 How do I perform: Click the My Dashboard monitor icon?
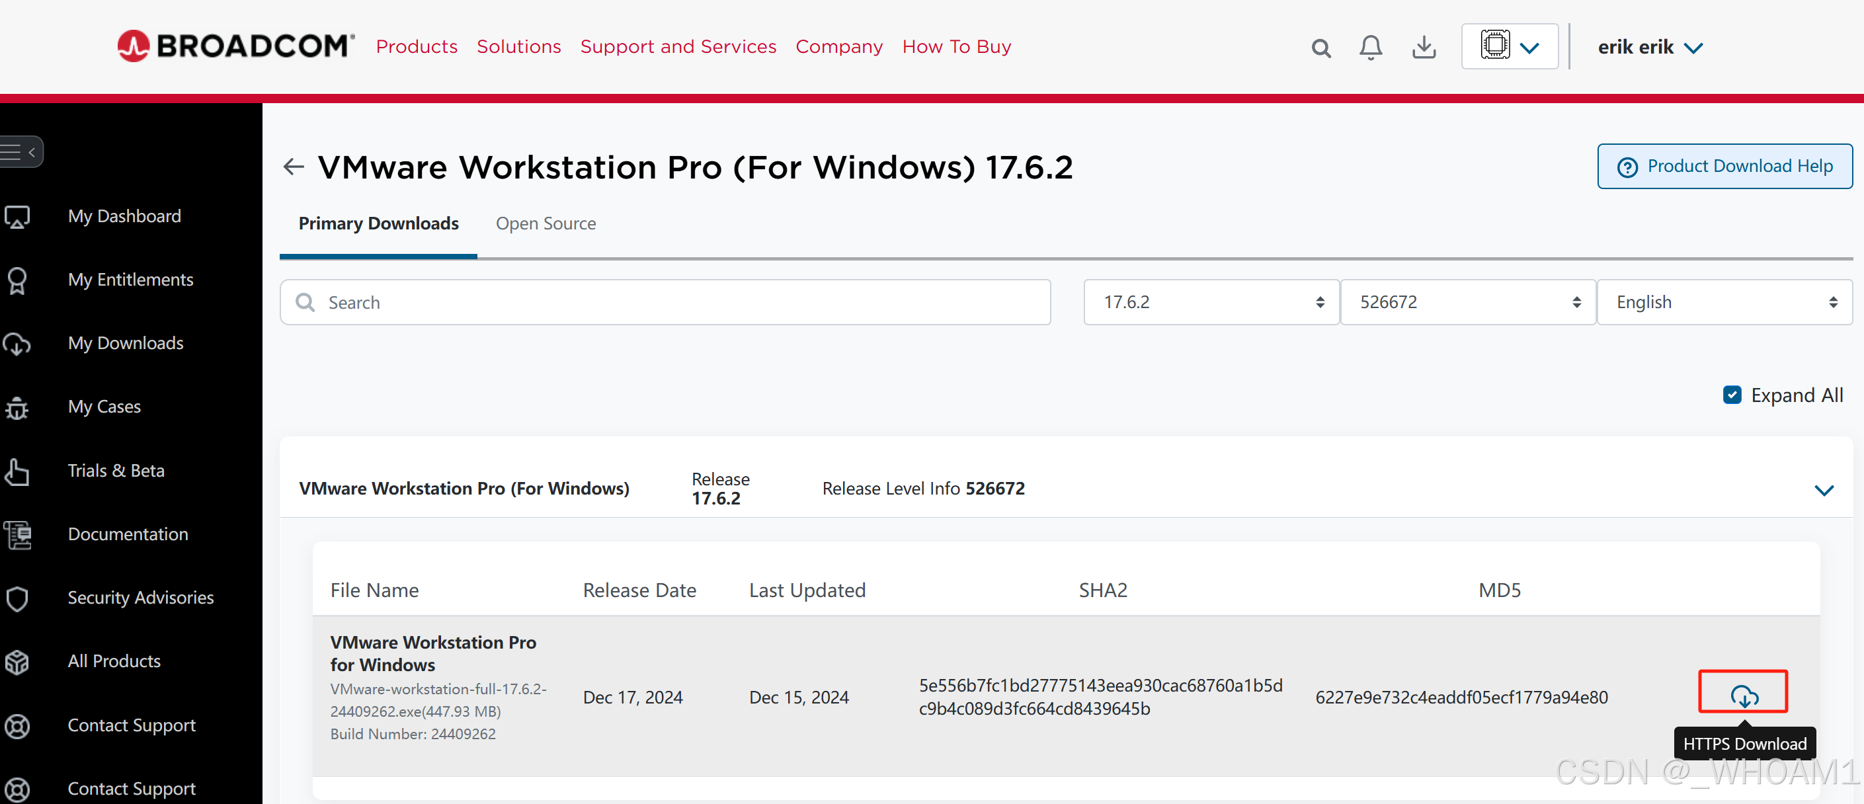pos(17,216)
